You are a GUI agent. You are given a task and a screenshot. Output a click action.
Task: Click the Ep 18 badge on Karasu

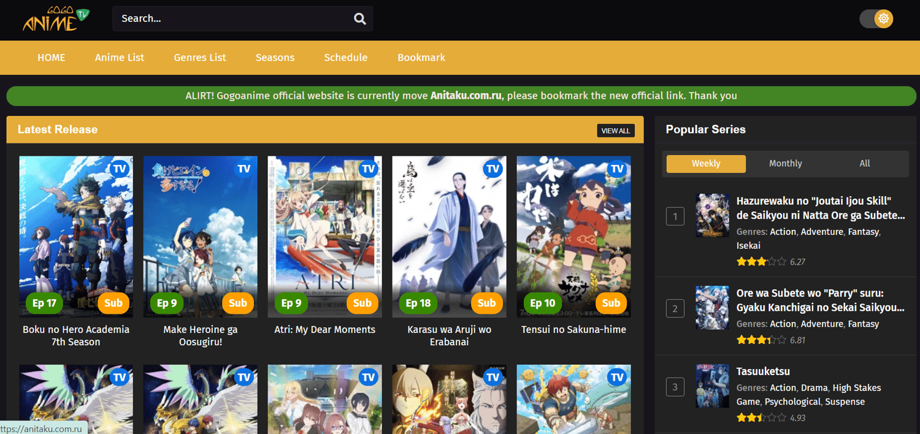pyautogui.click(x=418, y=303)
